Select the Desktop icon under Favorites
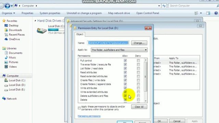This screenshot has width=219, height=123. (6, 26)
